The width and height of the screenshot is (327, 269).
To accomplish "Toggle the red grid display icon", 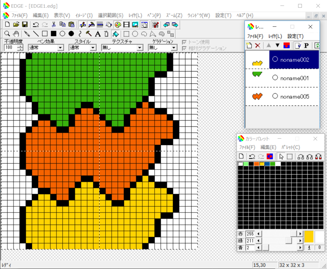I will pos(156,25).
